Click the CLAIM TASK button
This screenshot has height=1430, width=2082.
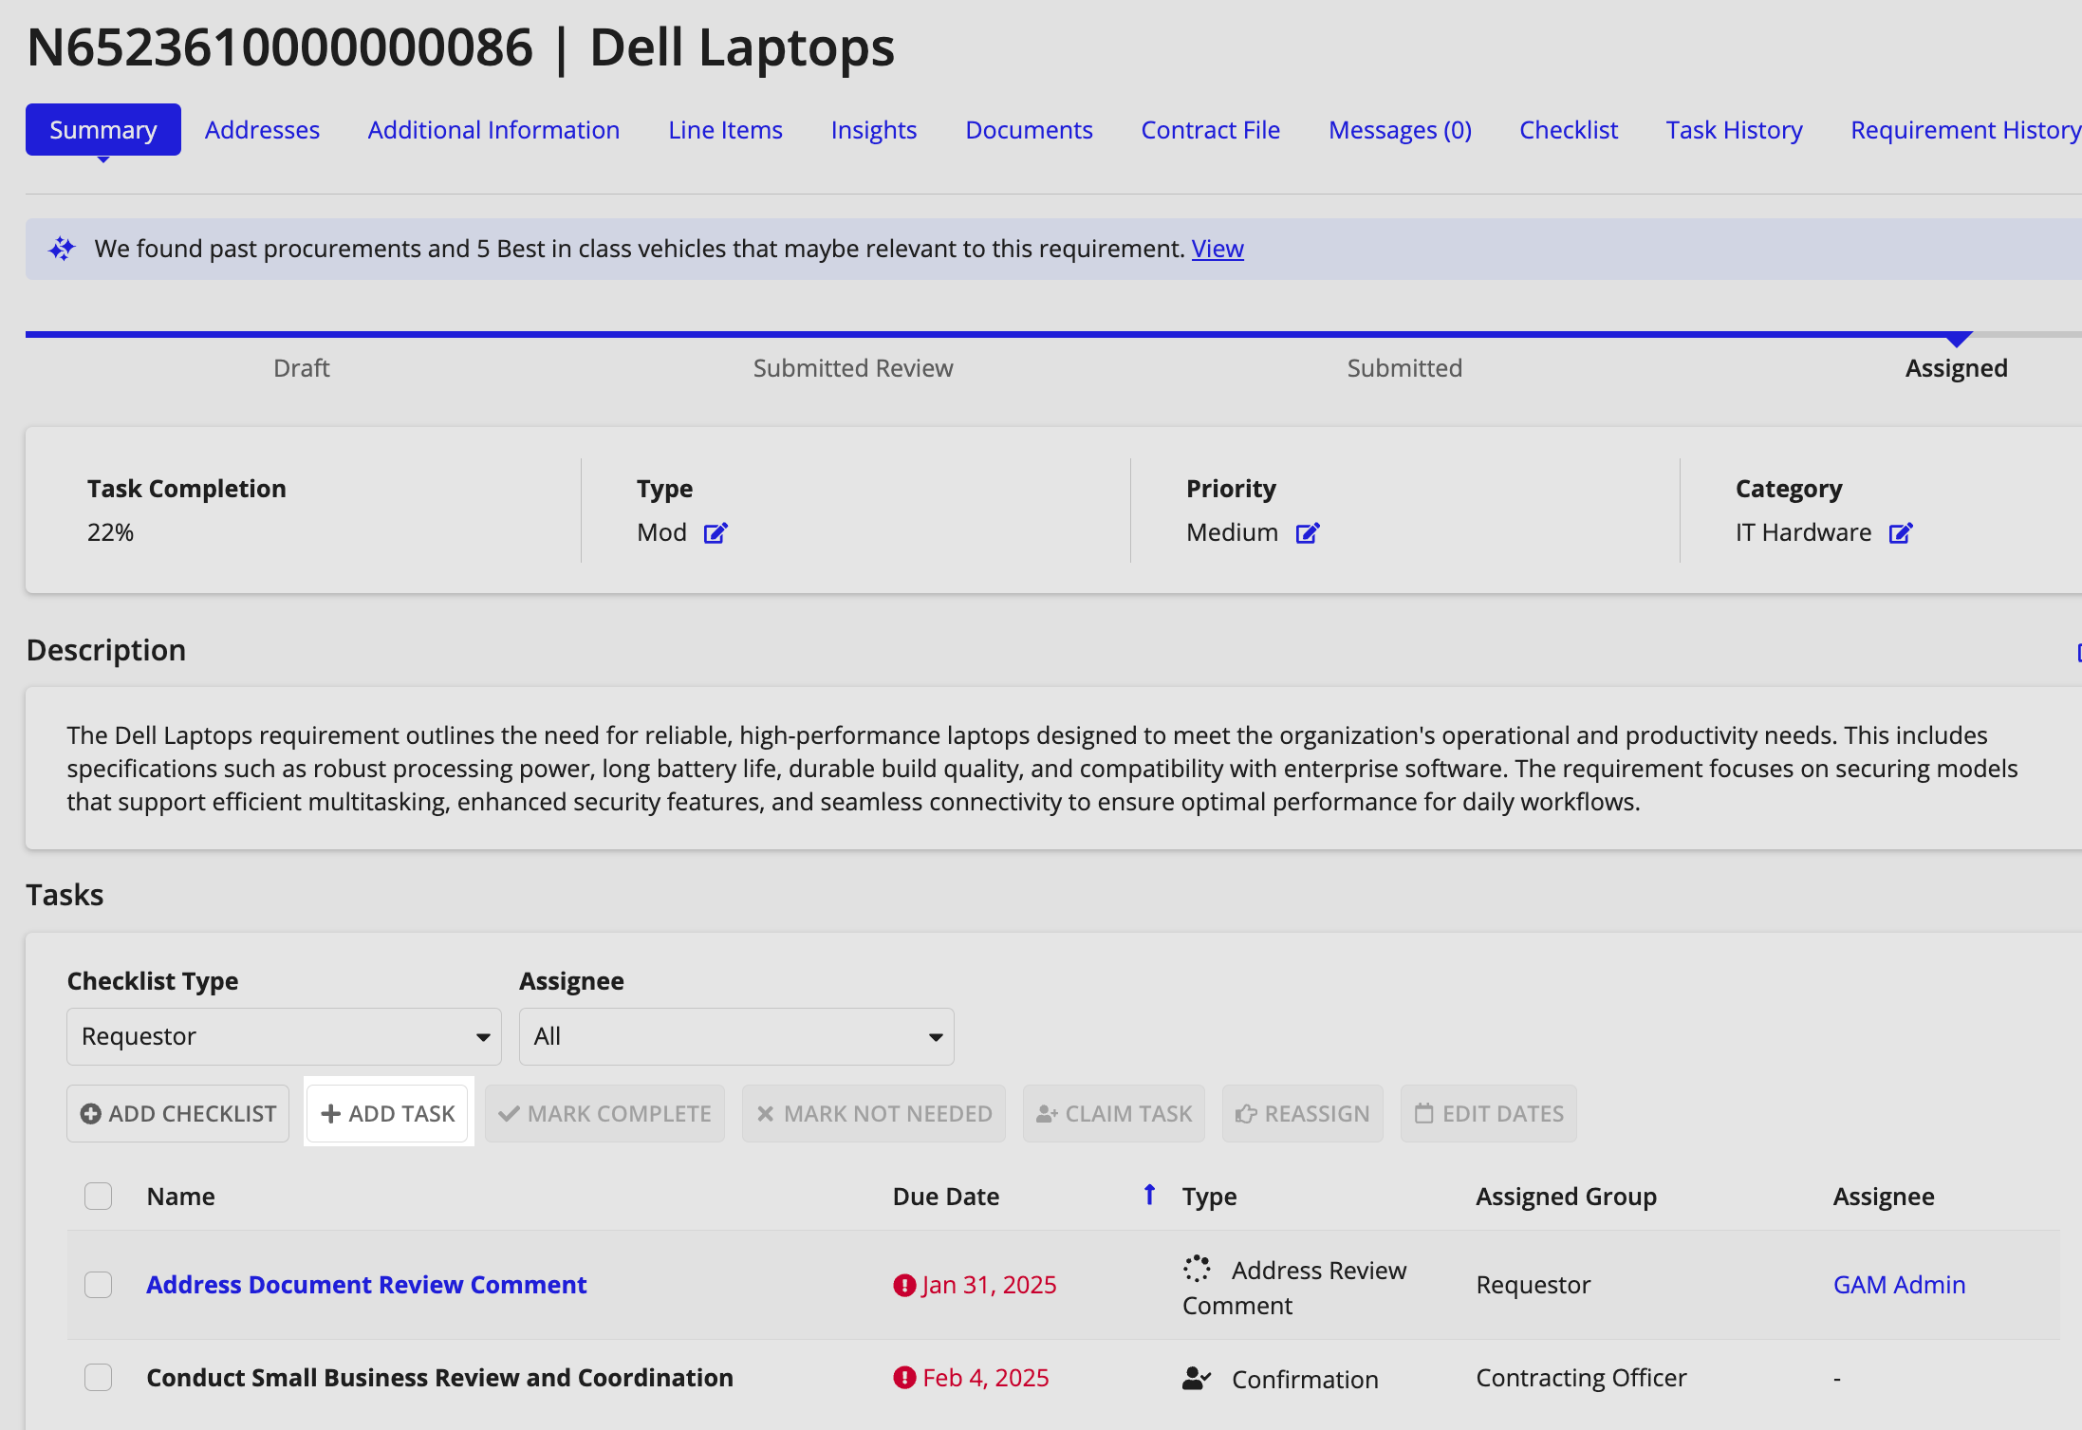1114,1114
